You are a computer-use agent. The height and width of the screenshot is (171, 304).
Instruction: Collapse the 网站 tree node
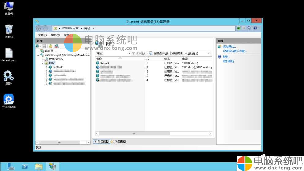pos(42,63)
